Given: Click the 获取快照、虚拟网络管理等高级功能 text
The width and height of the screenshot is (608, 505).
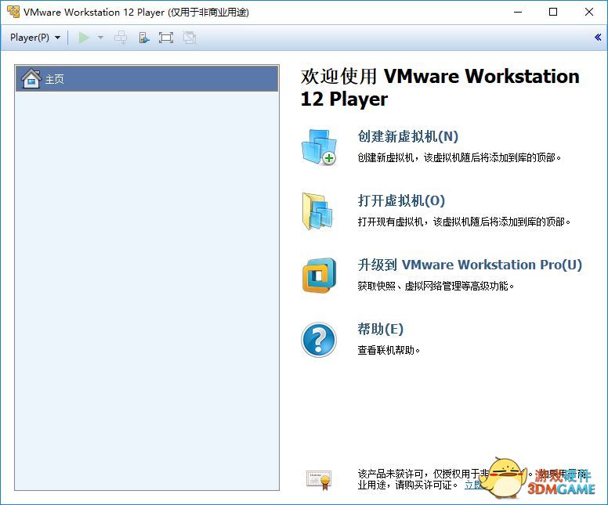Looking at the screenshot, I should pos(436,286).
